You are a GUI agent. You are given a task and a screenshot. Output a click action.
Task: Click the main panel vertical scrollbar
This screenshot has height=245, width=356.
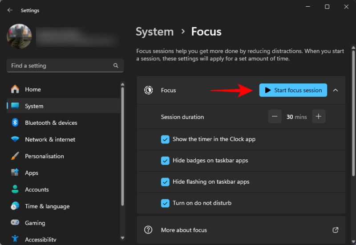tap(353, 113)
